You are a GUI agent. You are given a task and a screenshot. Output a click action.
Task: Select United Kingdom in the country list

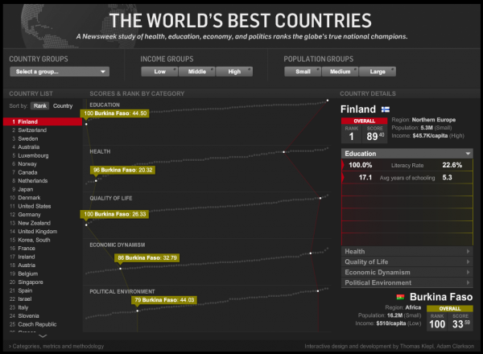tap(43, 232)
